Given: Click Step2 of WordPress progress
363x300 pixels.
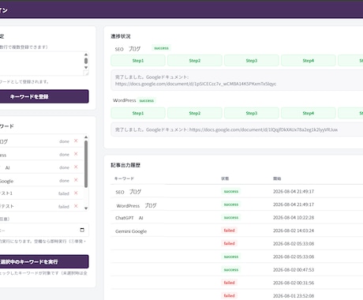Looking at the screenshot, I should coord(195,113).
